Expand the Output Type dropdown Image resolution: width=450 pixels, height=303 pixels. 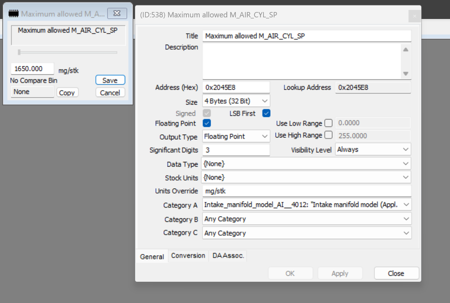[x=236, y=136]
